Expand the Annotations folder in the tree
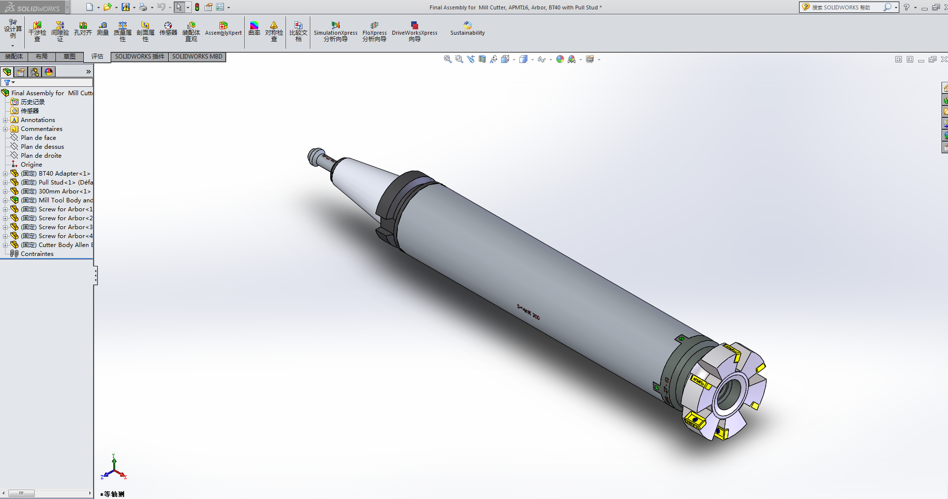The width and height of the screenshot is (948, 499). coord(5,120)
